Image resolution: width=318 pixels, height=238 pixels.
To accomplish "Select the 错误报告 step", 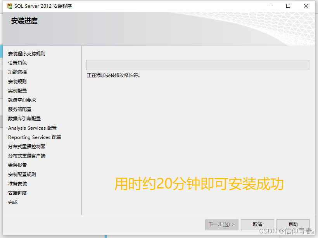I will [x=17, y=165].
